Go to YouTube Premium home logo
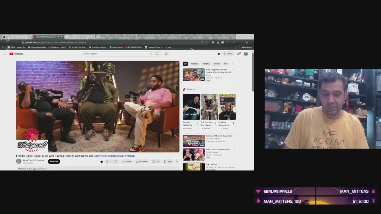The image size is (381, 214). pos(16,54)
